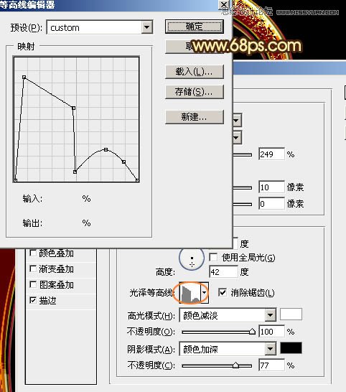
Task: Enable 使用全局光(G) checkbox
Action: coord(213,257)
